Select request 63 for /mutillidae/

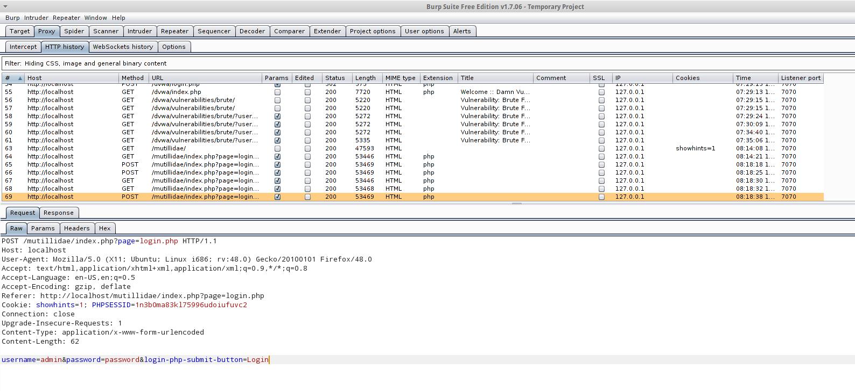(x=168, y=148)
